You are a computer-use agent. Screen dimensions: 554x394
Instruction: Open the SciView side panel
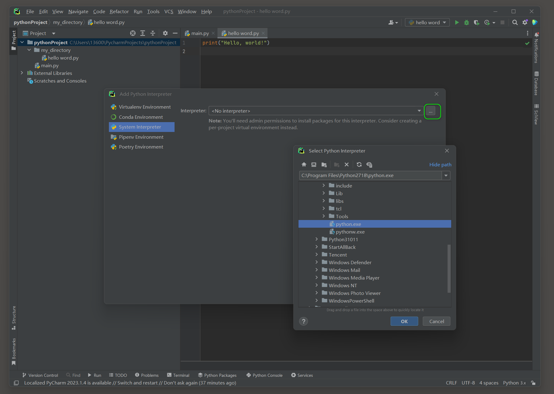tap(536, 114)
